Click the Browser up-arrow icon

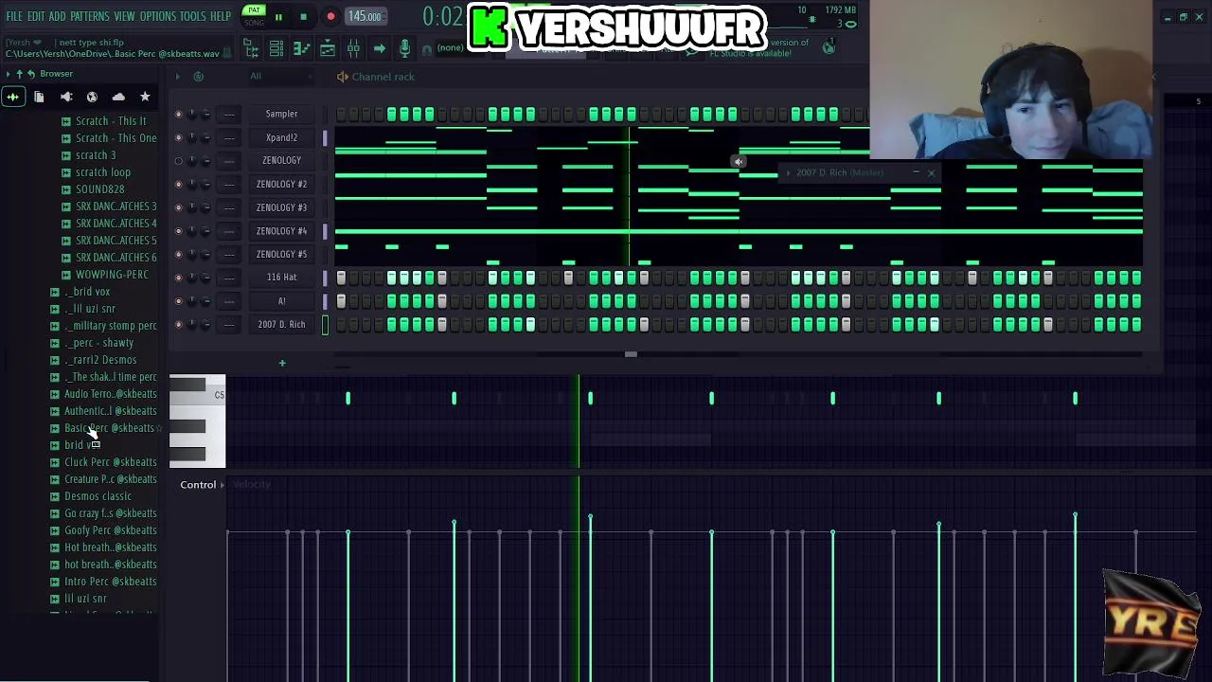click(x=19, y=74)
